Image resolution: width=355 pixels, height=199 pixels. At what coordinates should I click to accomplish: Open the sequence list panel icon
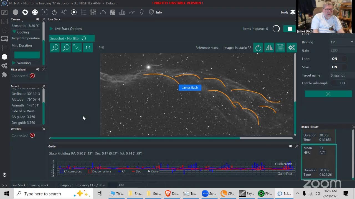point(83,12)
